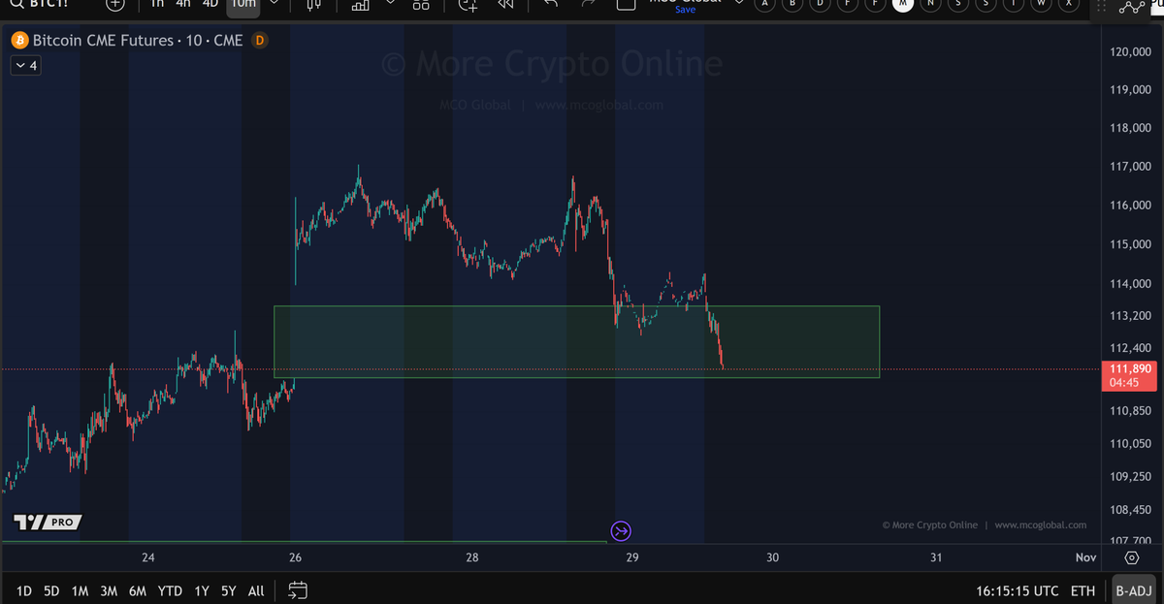Click the orange D badge beside CME
Image resolution: width=1164 pixels, height=604 pixels.
259,42
